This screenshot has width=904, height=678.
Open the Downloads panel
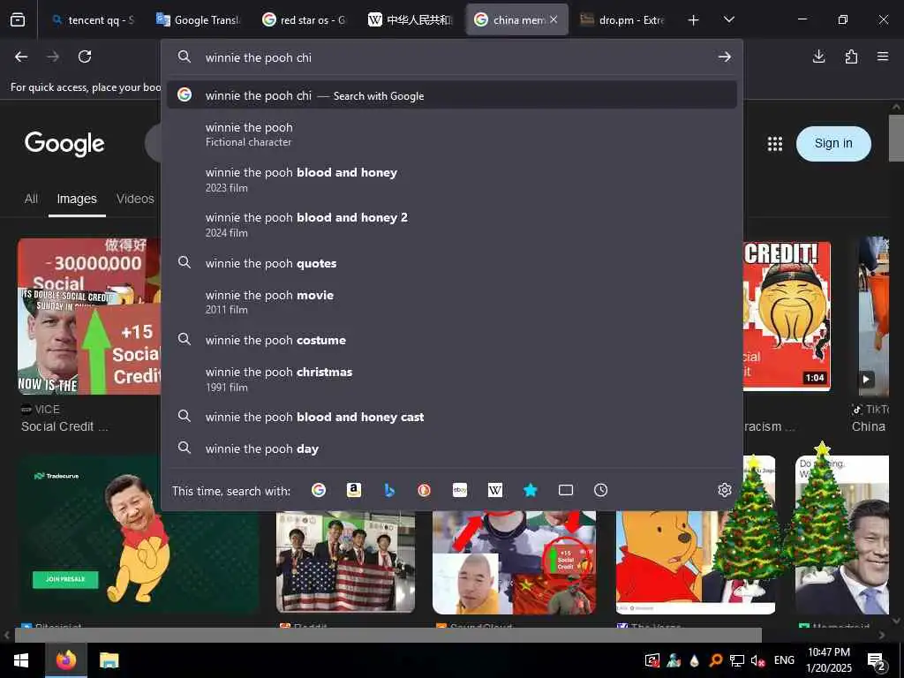point(818,56)
